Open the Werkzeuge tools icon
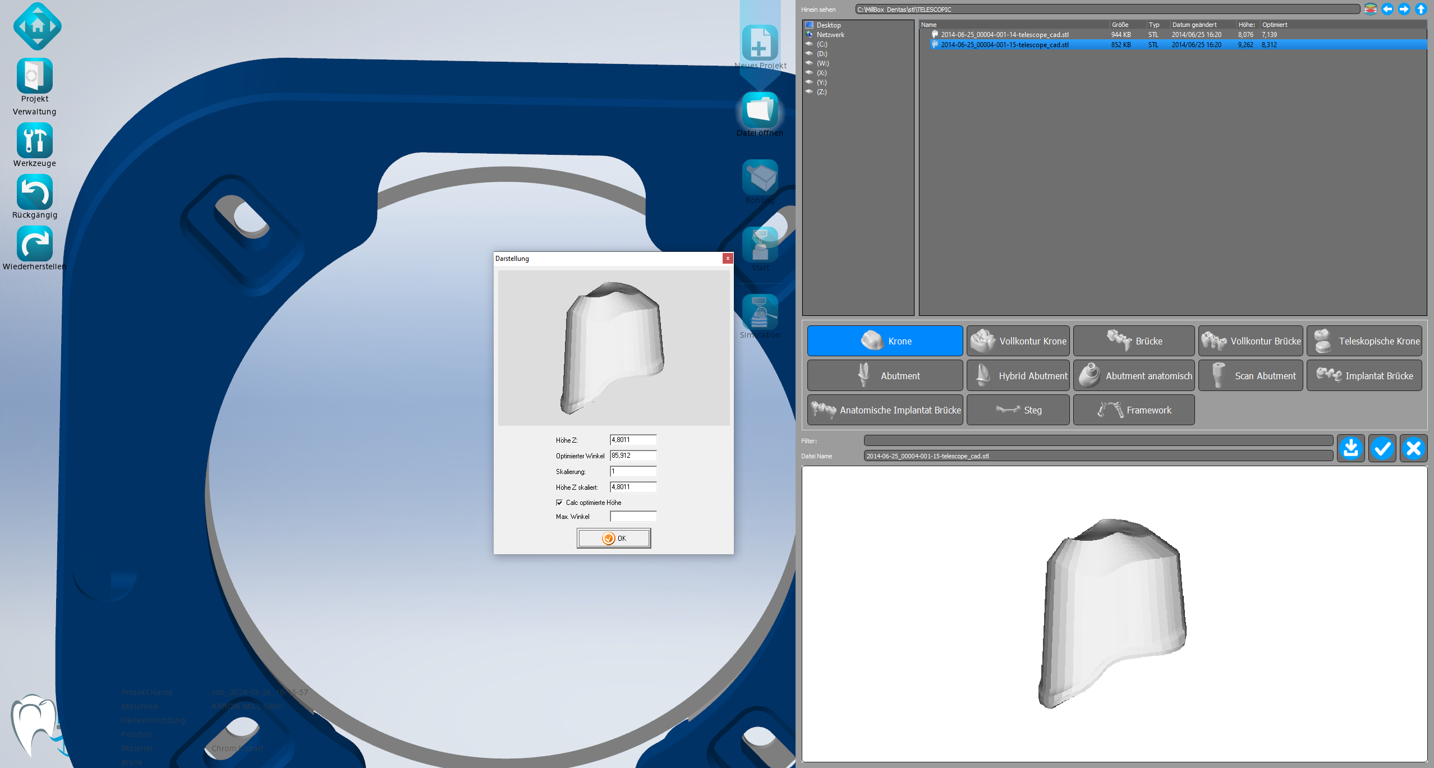 (x=35, y=140)
